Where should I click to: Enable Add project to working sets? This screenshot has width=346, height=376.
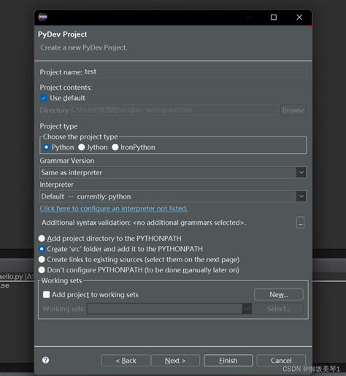[x=46, y=294]
